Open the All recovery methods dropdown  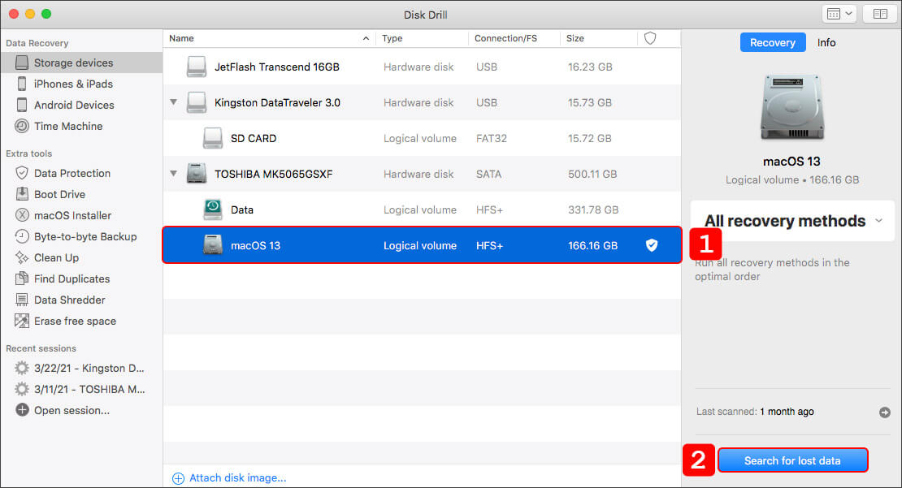tap(792, 221)
